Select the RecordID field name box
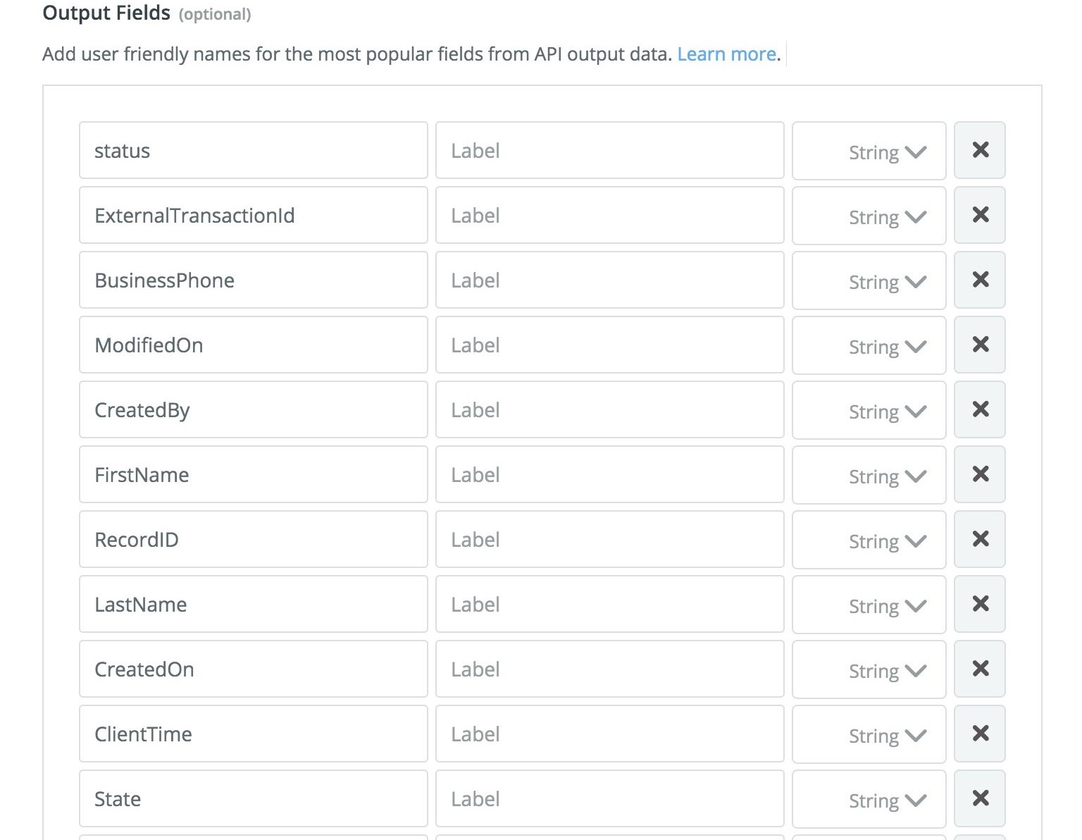 coord(253,540)
